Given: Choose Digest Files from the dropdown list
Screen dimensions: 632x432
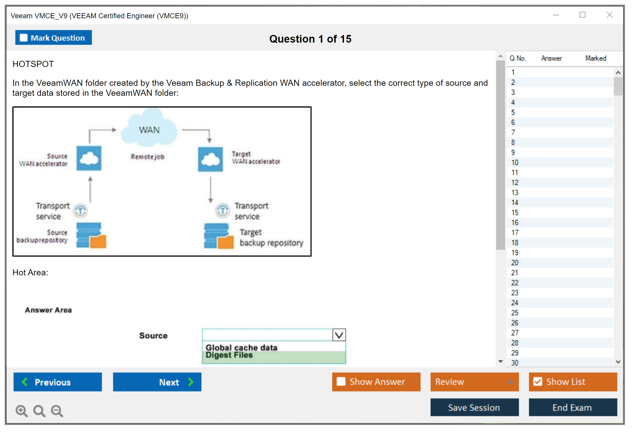Looking at the screenshot, I should (x=229, y=356).
